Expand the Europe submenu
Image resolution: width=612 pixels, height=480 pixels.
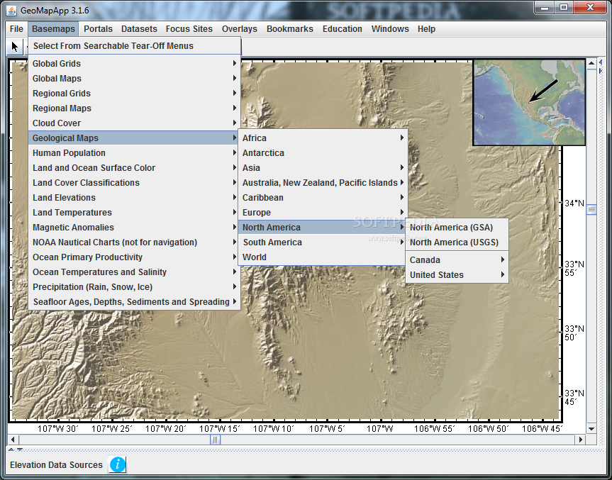click(x=323, y=212)
